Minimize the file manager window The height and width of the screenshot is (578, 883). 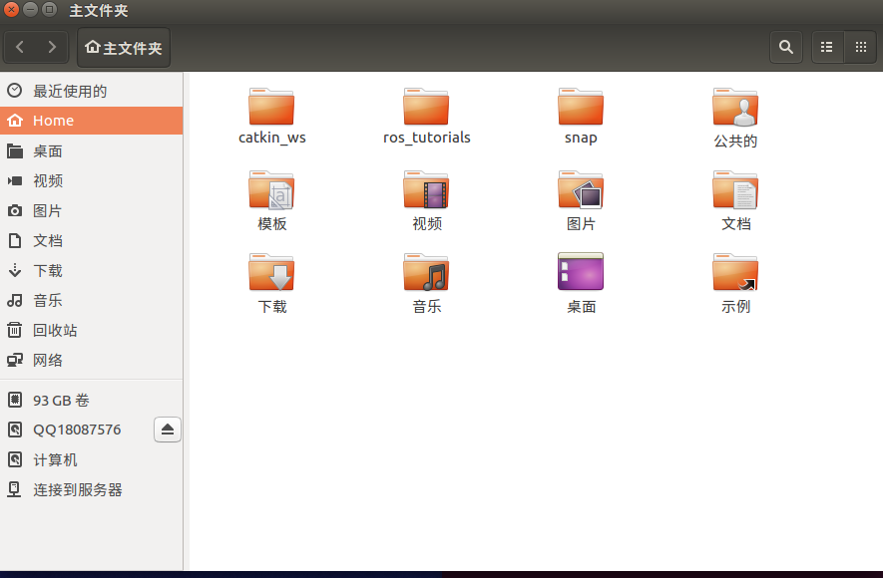(x=30, y=10)
